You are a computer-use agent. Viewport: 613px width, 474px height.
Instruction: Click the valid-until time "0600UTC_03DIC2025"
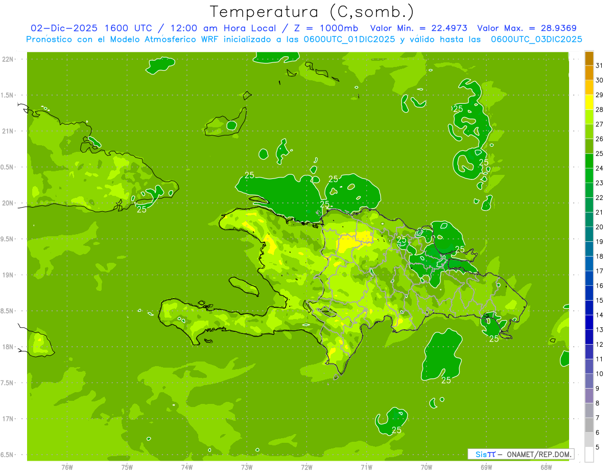pyautogui.click(x=536, y=39)
